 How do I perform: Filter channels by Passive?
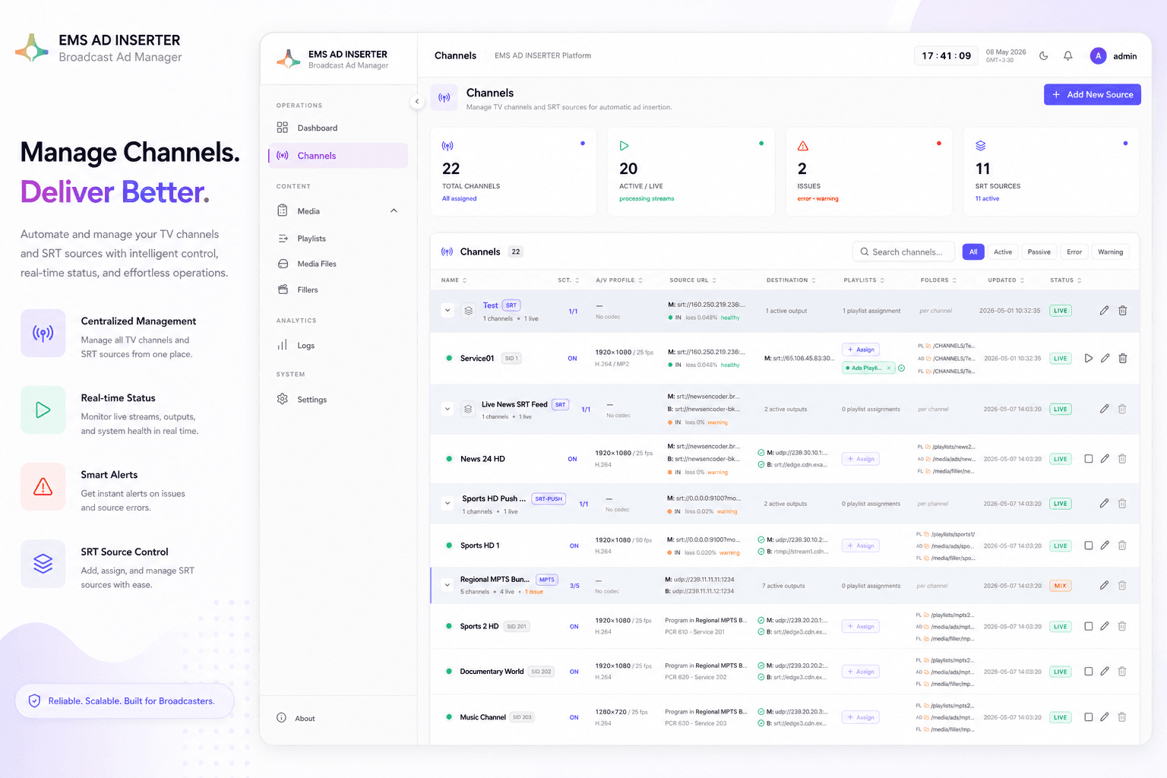coord(1039,251)
